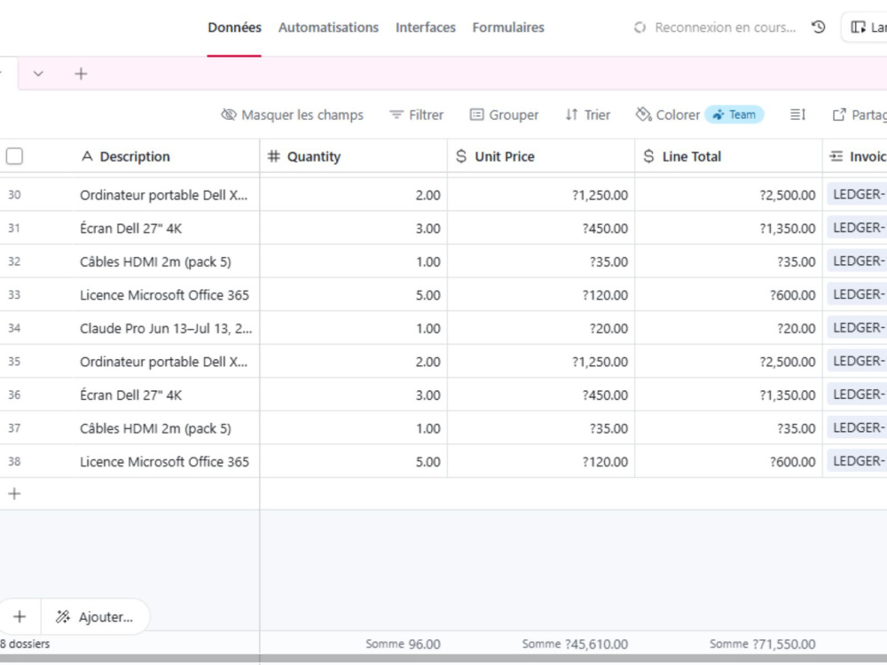Open the Interfaces tab
The width and height of the screenshot is (887, 665).
(426, 27)
